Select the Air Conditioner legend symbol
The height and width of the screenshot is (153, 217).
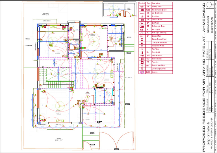coord(142,13)
